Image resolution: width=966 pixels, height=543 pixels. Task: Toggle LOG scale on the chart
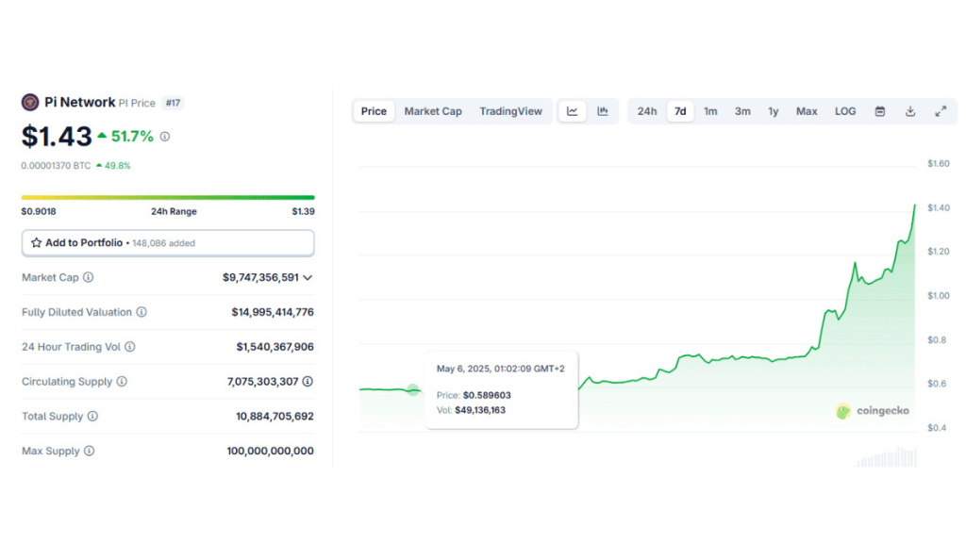coord(845,111)
